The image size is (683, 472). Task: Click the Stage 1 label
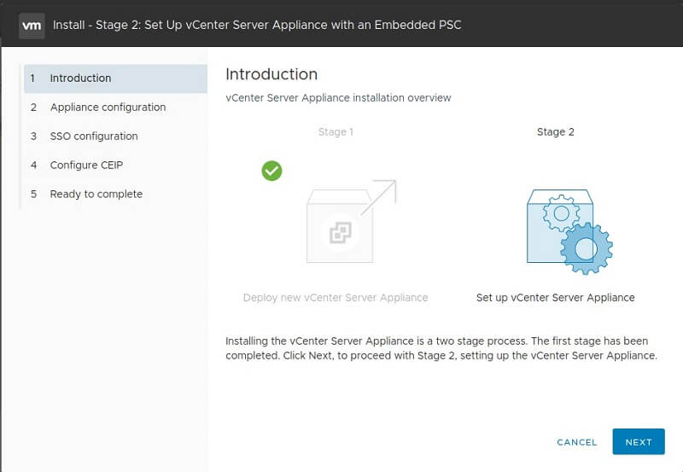[336, 132]
